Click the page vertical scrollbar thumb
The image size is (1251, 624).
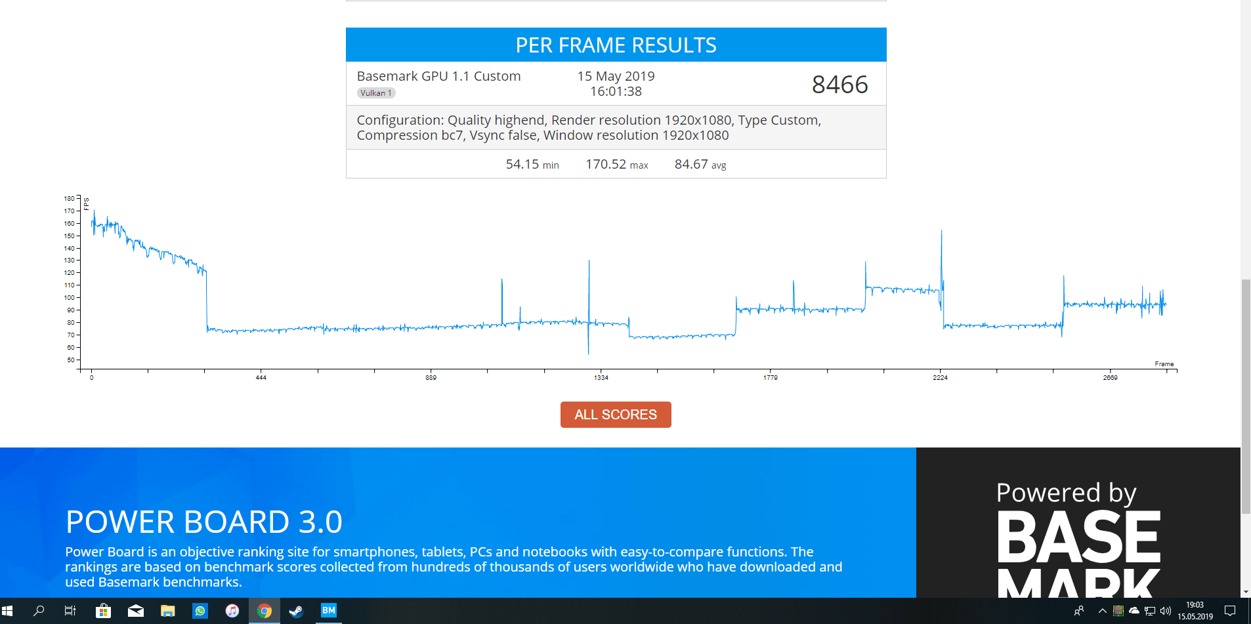point(1246,396)
